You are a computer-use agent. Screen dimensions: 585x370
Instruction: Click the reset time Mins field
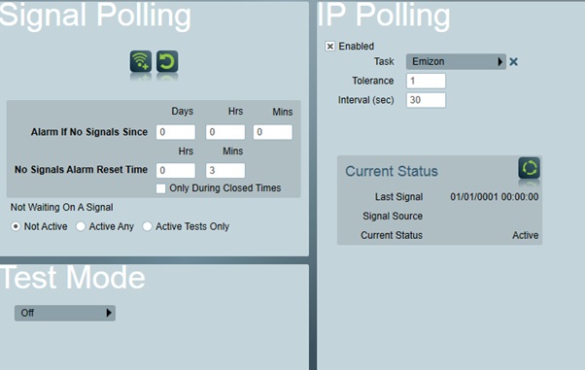[225, 171]
